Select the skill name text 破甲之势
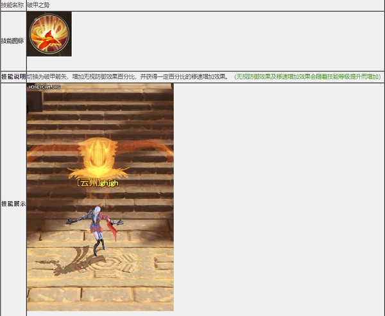385x316 pixels. [x=38, y=5]
